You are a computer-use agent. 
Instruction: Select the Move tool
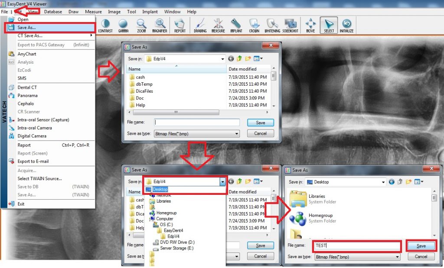click(310, 26)
